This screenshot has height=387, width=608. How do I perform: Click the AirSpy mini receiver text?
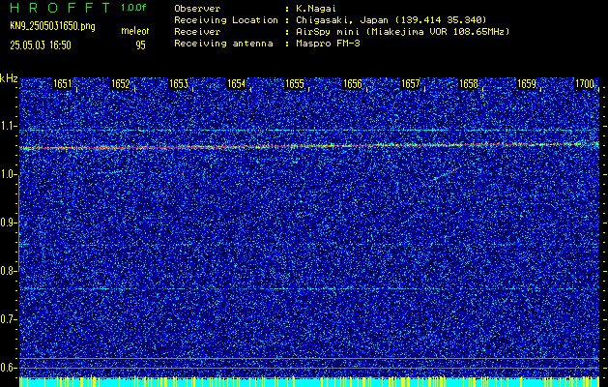point(328,32)
